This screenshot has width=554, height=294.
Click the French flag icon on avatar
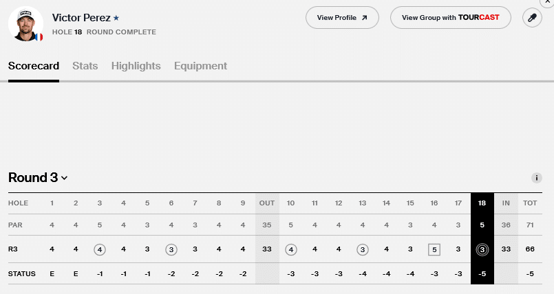point(39,36)
